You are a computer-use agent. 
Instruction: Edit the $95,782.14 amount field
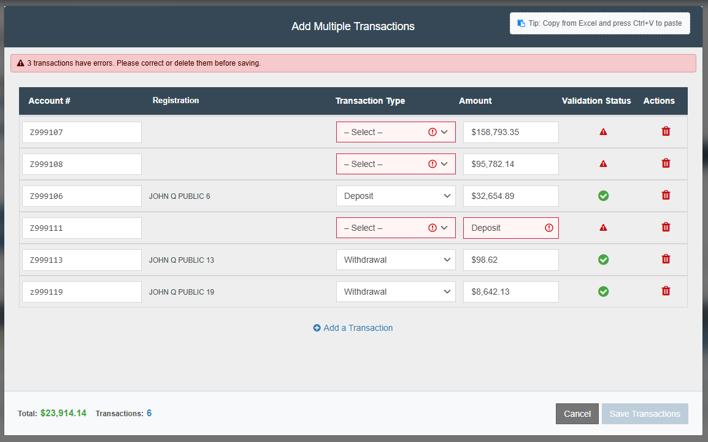(510, 164)
